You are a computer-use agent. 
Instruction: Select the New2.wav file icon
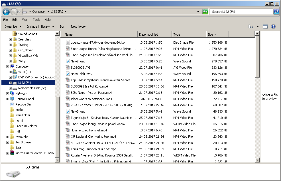tap(68, 61)
